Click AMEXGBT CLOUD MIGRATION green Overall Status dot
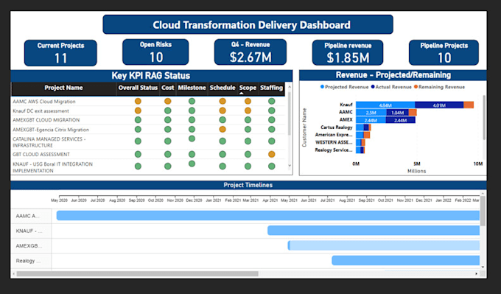Viewport: 501px width, 294px height. coord(138,120)
